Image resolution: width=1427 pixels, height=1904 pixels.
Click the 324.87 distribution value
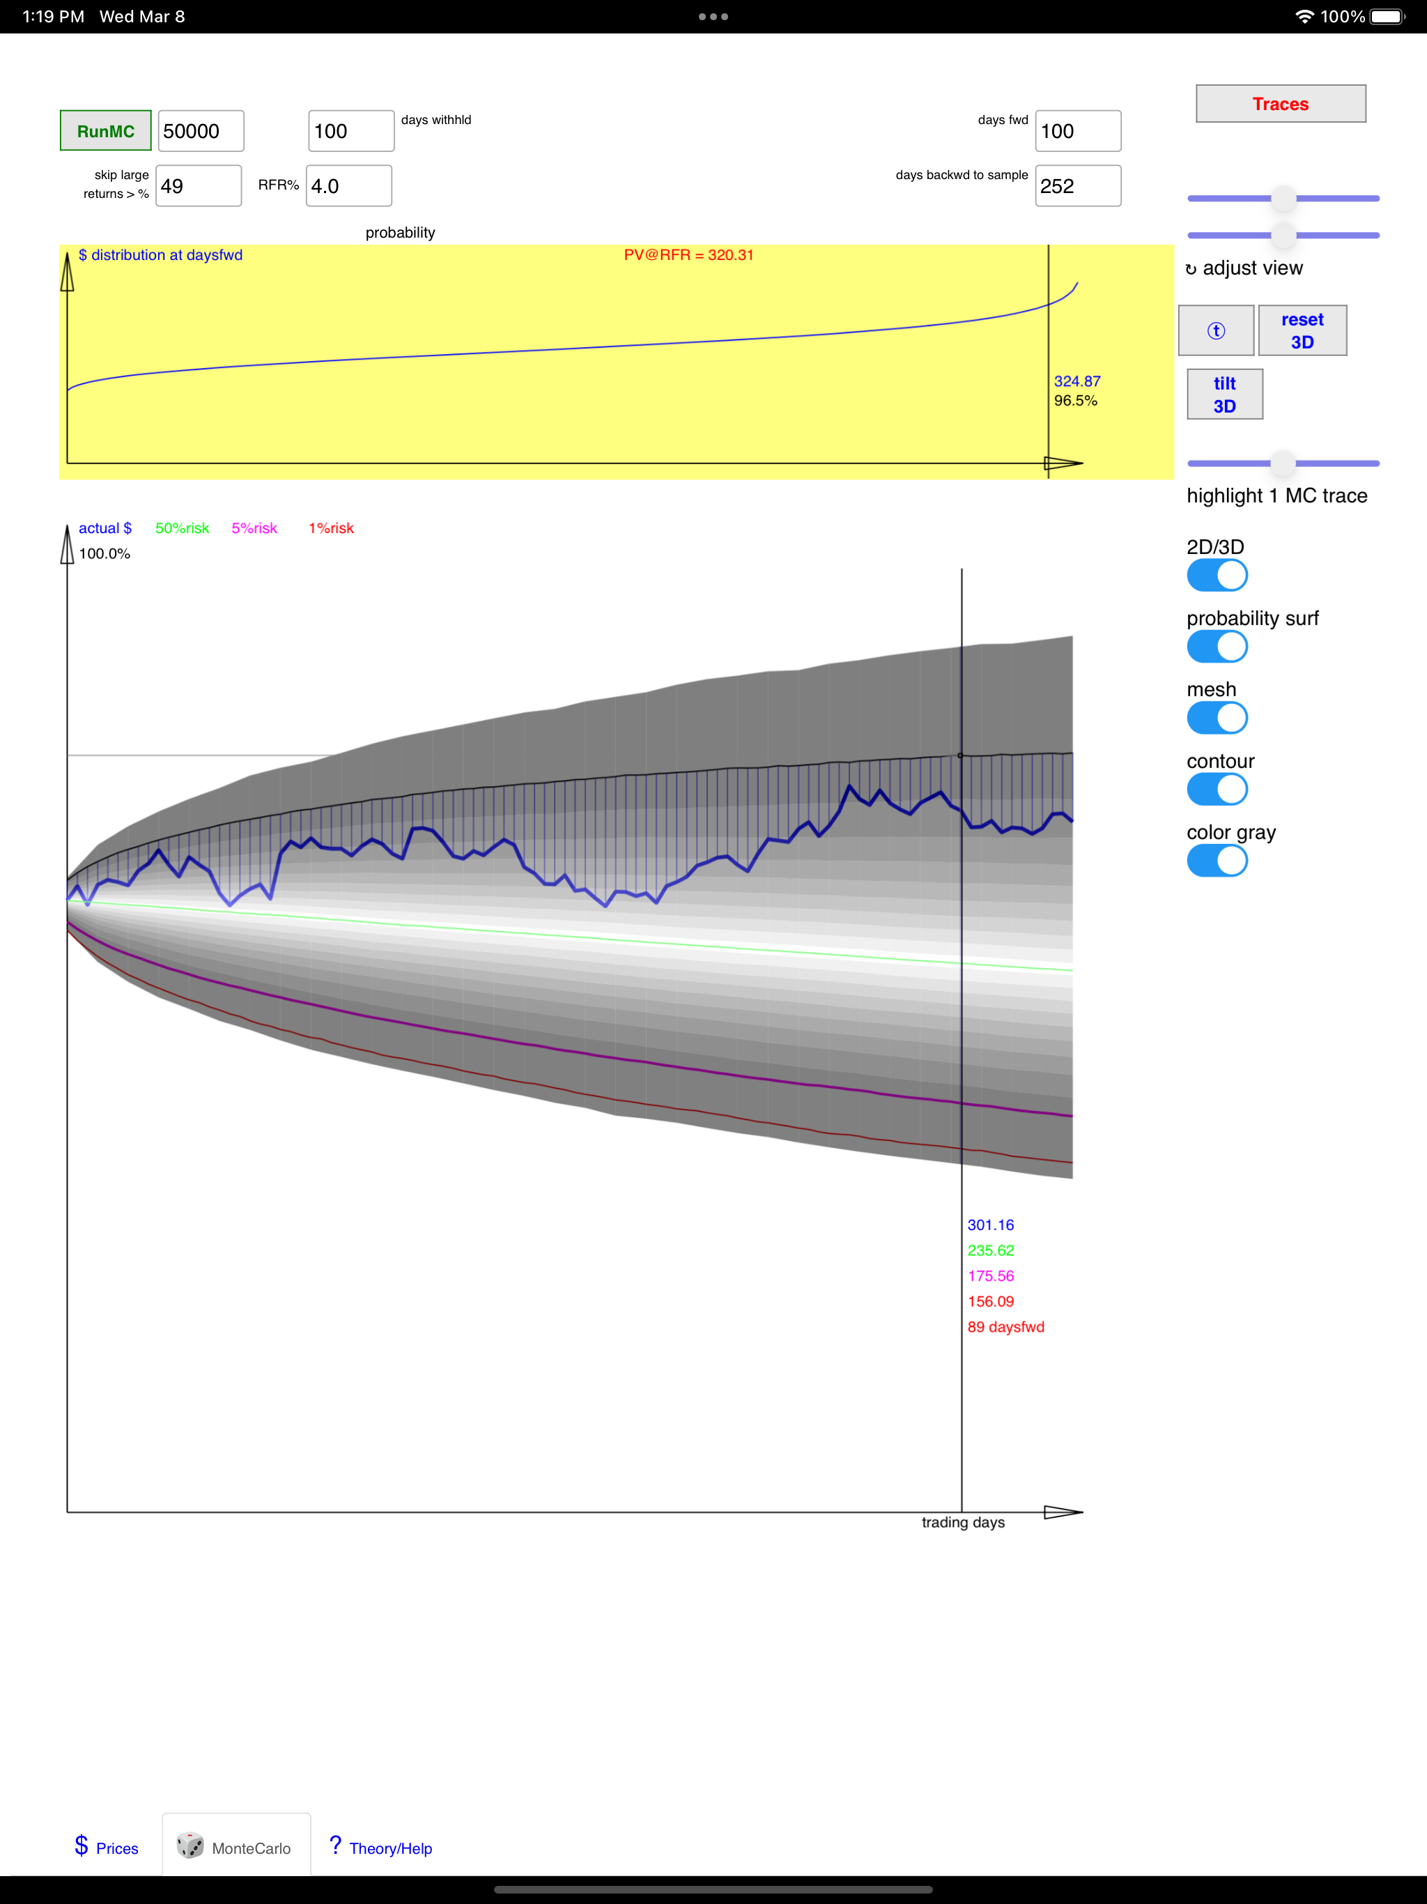coord(1077,381)
